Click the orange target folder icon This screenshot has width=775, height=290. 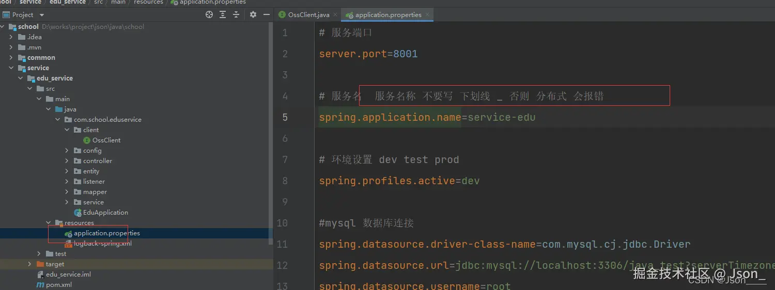click(40, 264)
